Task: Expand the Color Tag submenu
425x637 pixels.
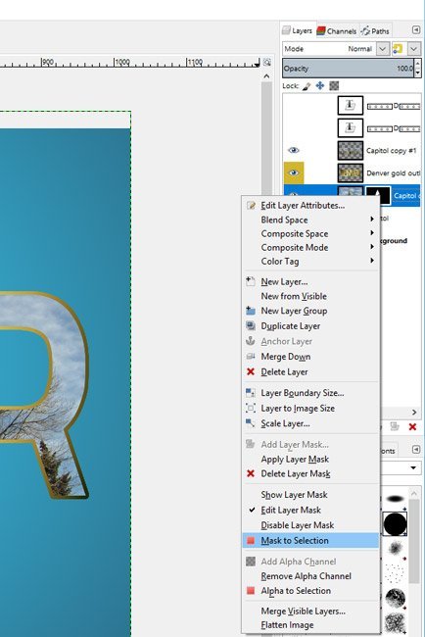Action: coord(310,262)
